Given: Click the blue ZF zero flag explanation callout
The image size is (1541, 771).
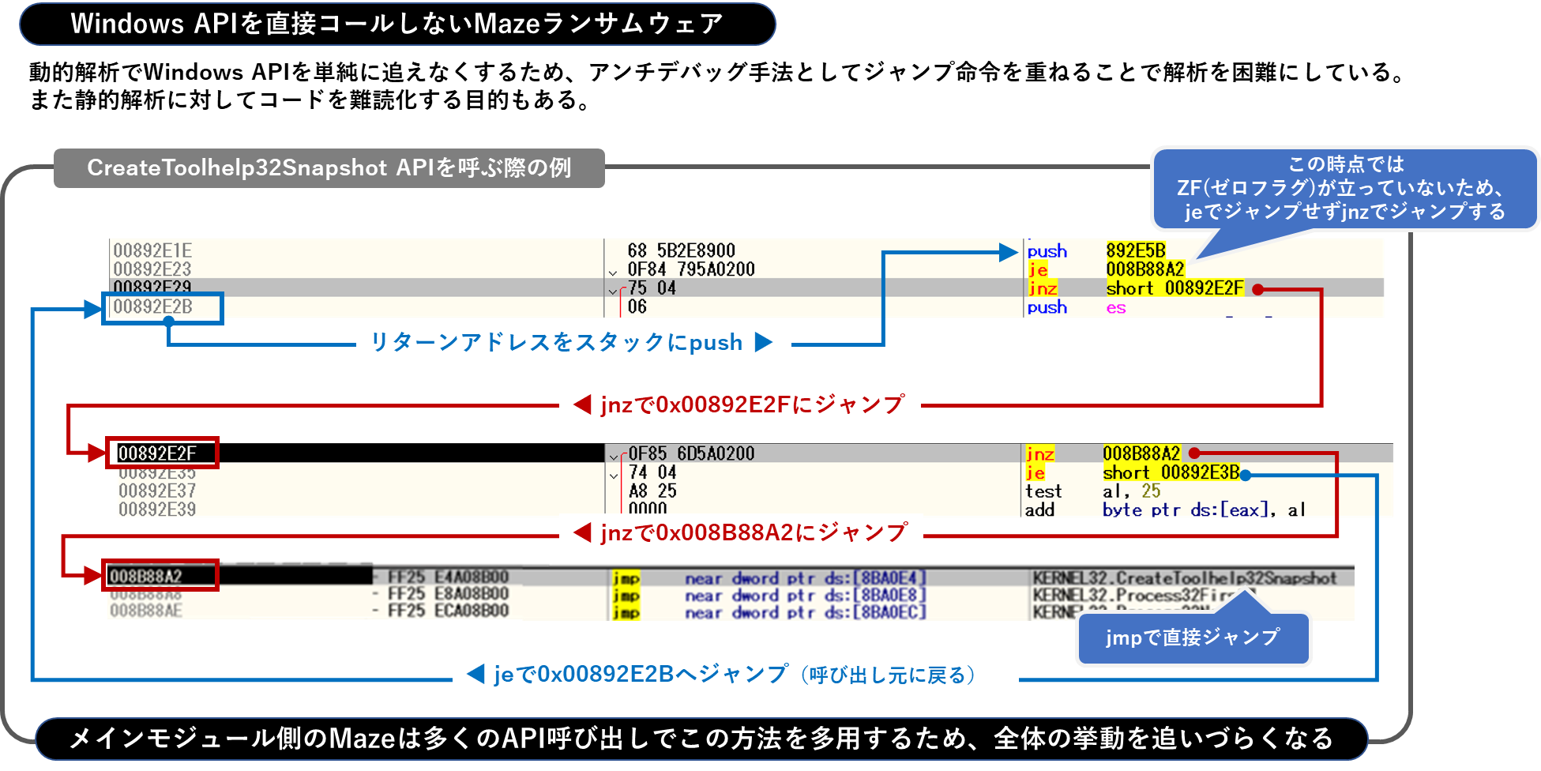Looking at the screenshot, I should coord(1344,188).
